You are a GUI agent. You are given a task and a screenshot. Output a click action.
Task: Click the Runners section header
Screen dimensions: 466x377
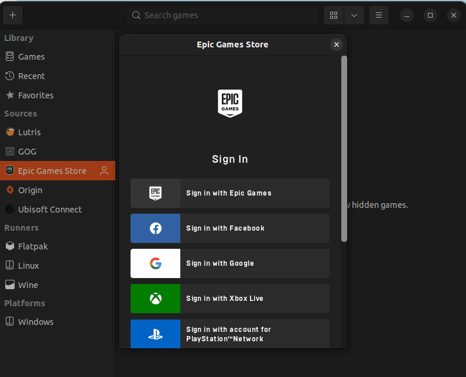point(22,228)
